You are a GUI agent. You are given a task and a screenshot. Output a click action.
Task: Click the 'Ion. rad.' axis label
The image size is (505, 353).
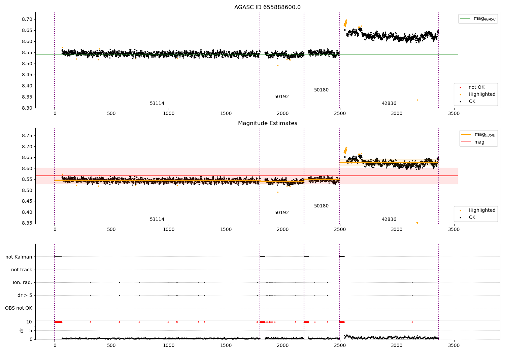[x=23, y=283]
